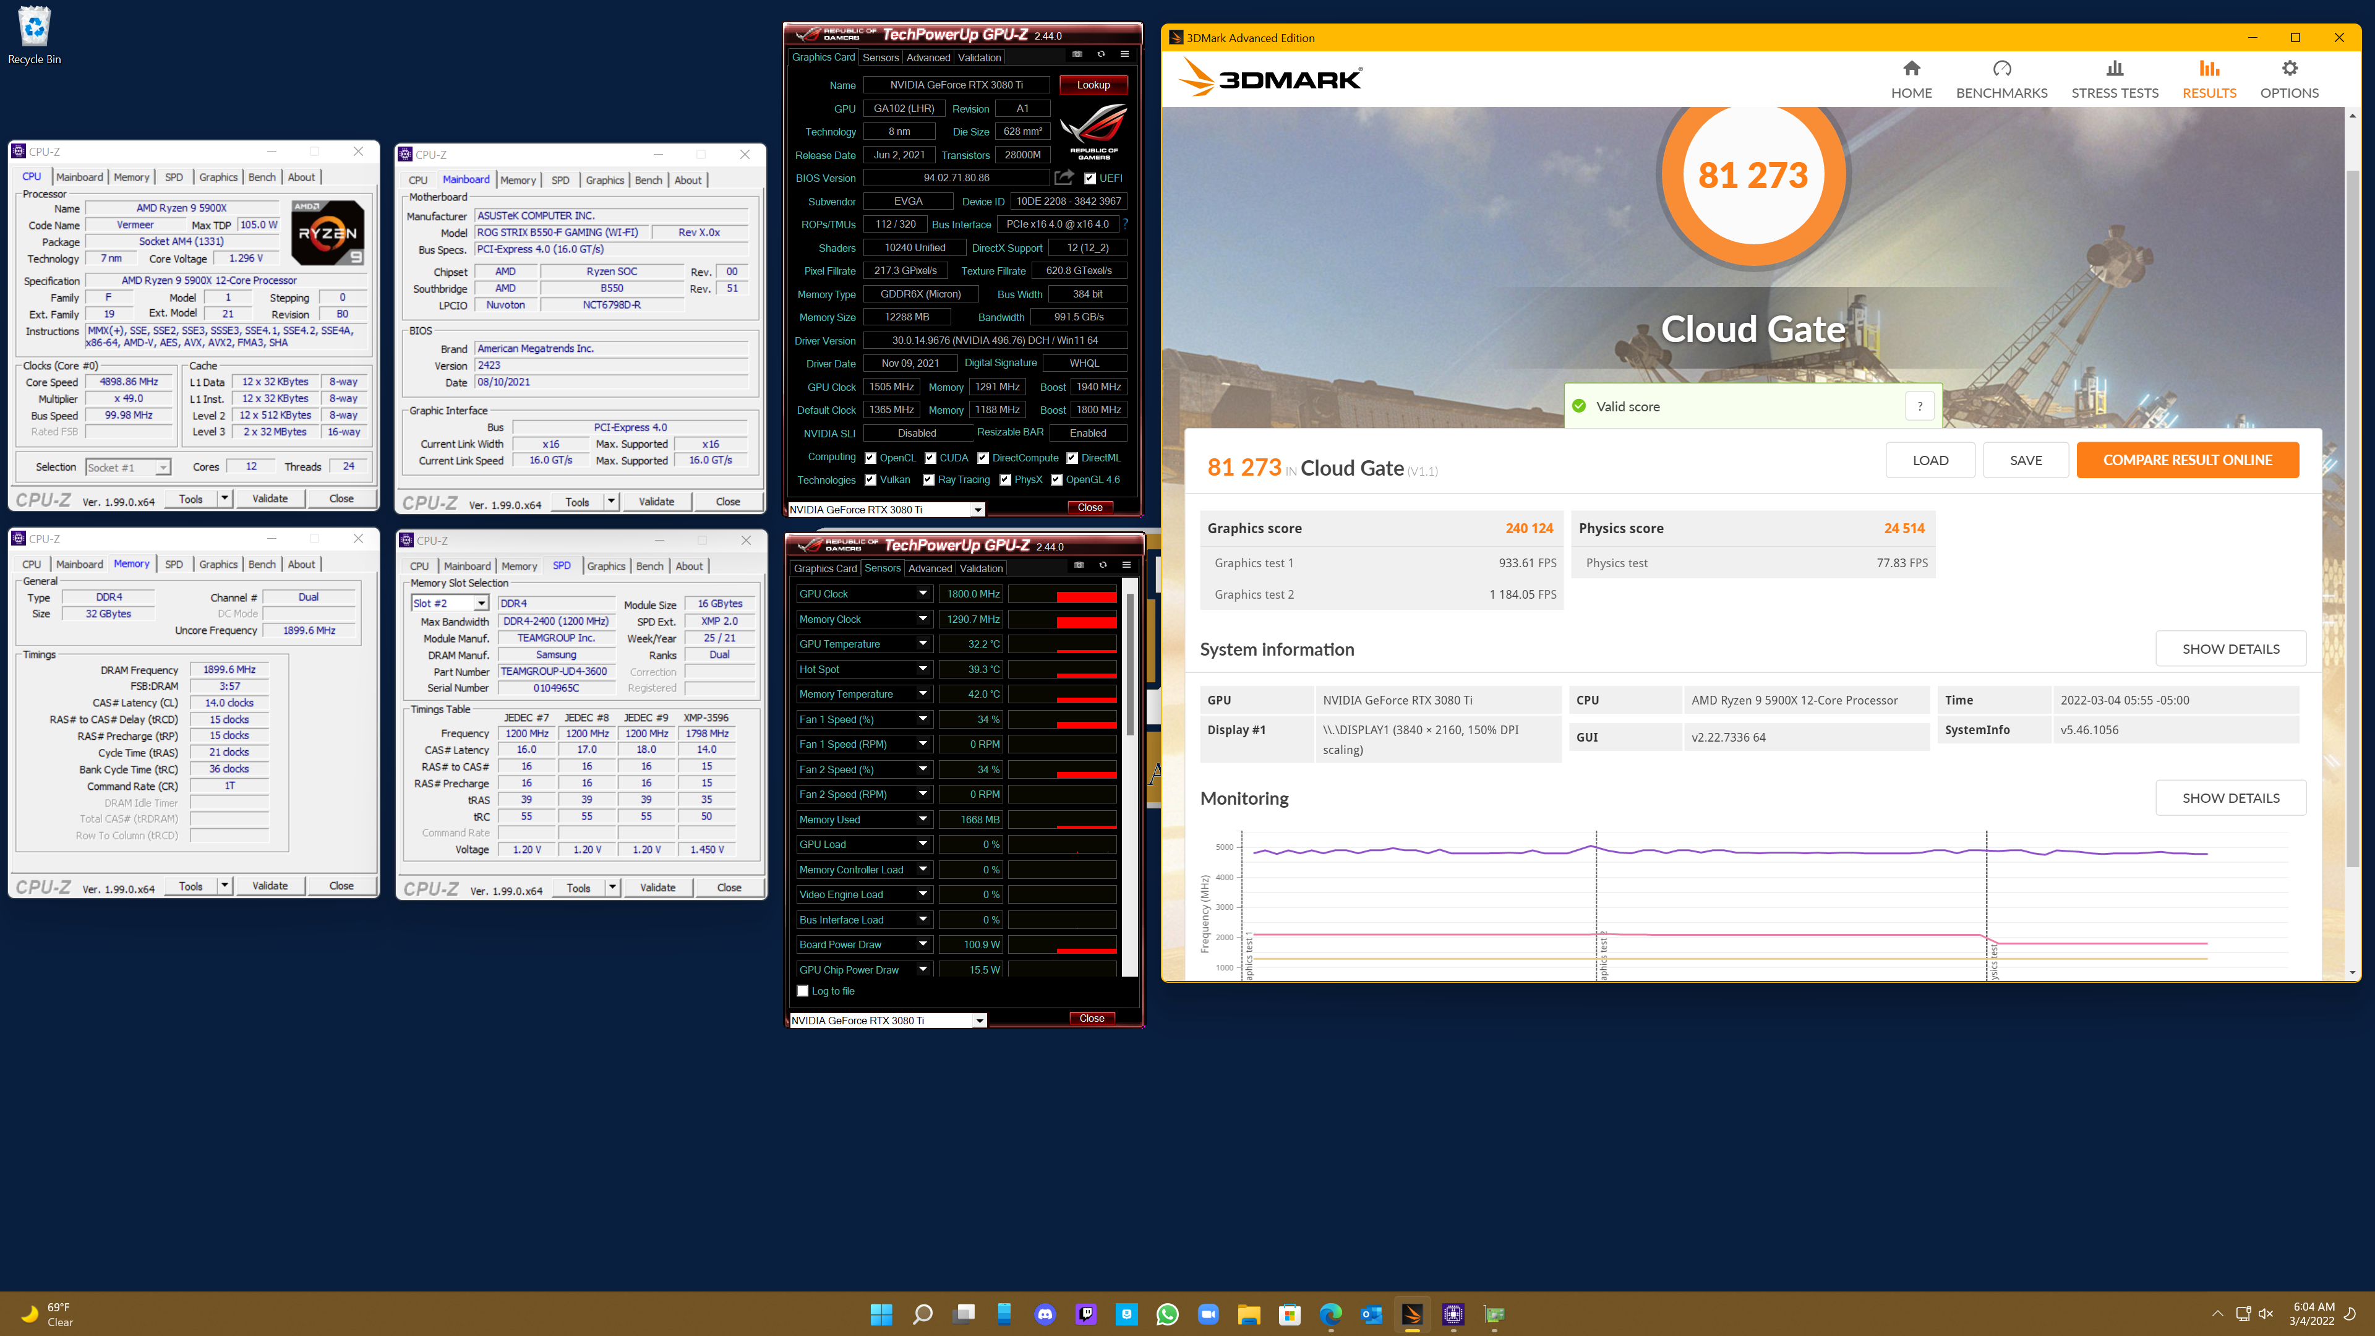The image size is (2375, 1336).
Task: Toggle the PhysX checkbox
Action: [x=1005, y=479]
